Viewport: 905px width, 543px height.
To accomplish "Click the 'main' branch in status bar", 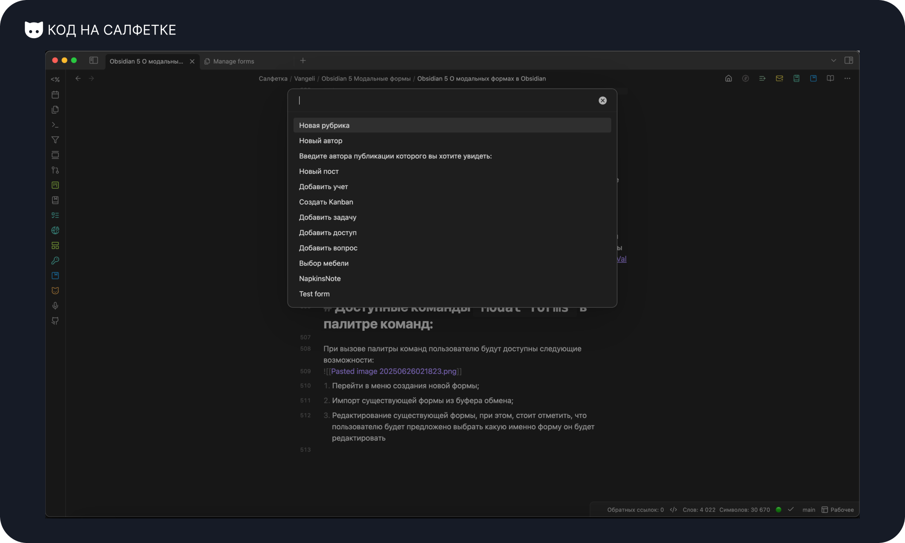I will point(809,510).
